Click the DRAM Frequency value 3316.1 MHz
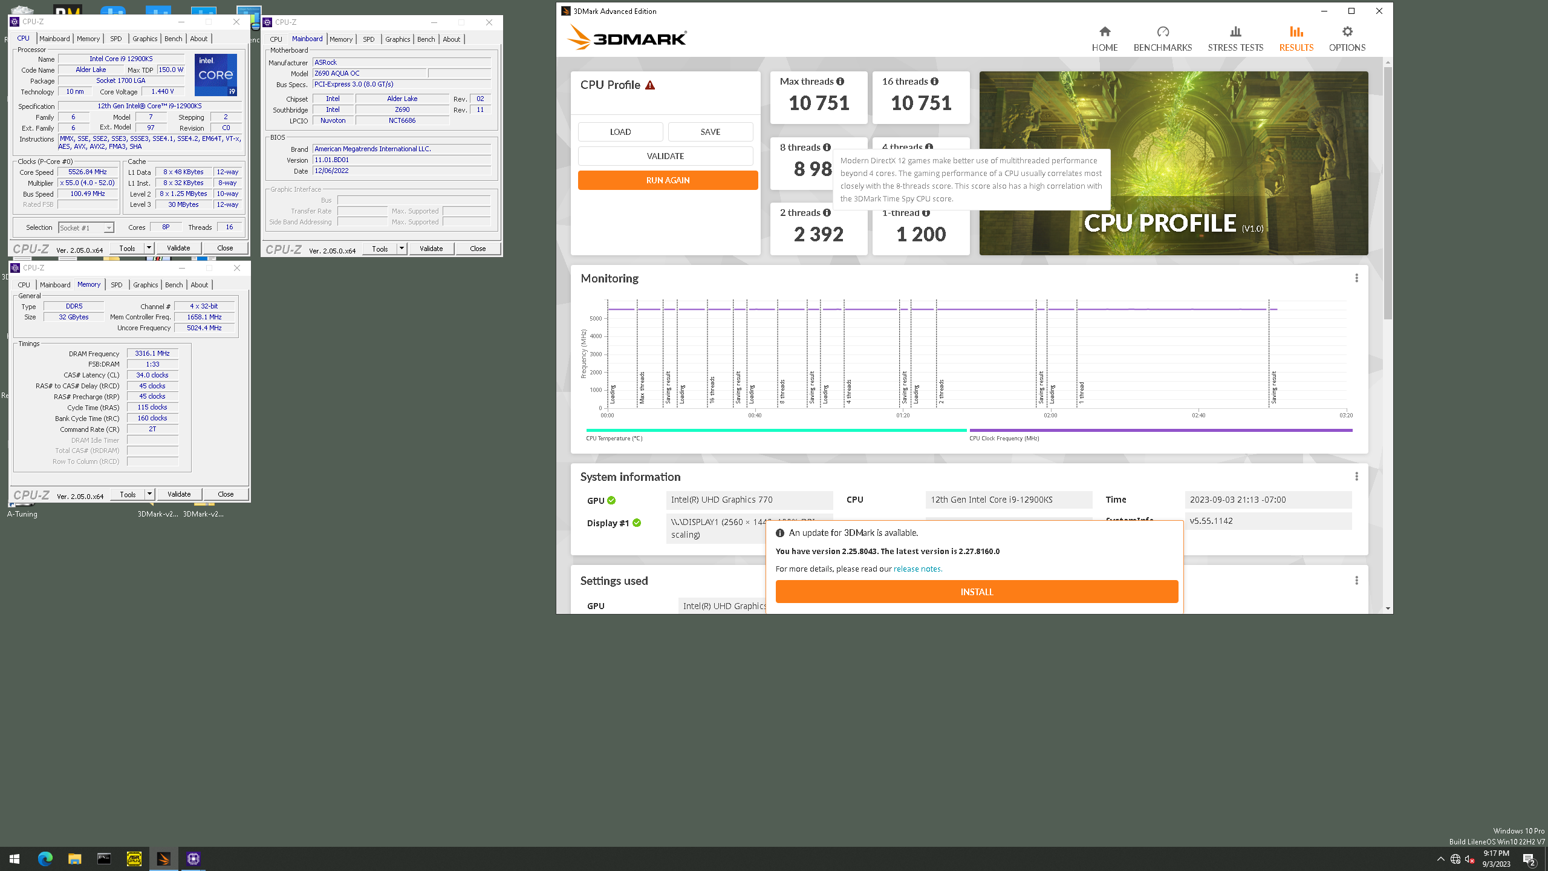Viewport: 1548px width, 871px height. (x=152, y=353)
